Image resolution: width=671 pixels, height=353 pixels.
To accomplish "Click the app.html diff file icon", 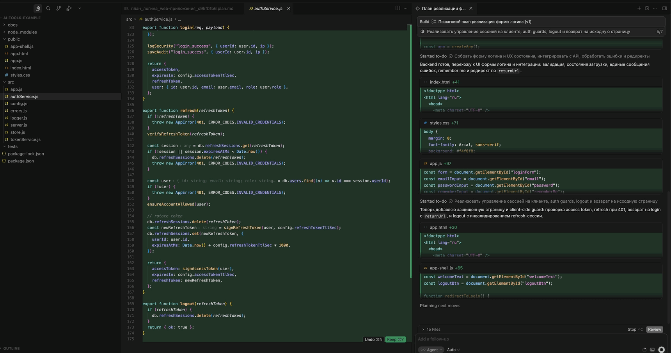I will (x=425, y=228).
